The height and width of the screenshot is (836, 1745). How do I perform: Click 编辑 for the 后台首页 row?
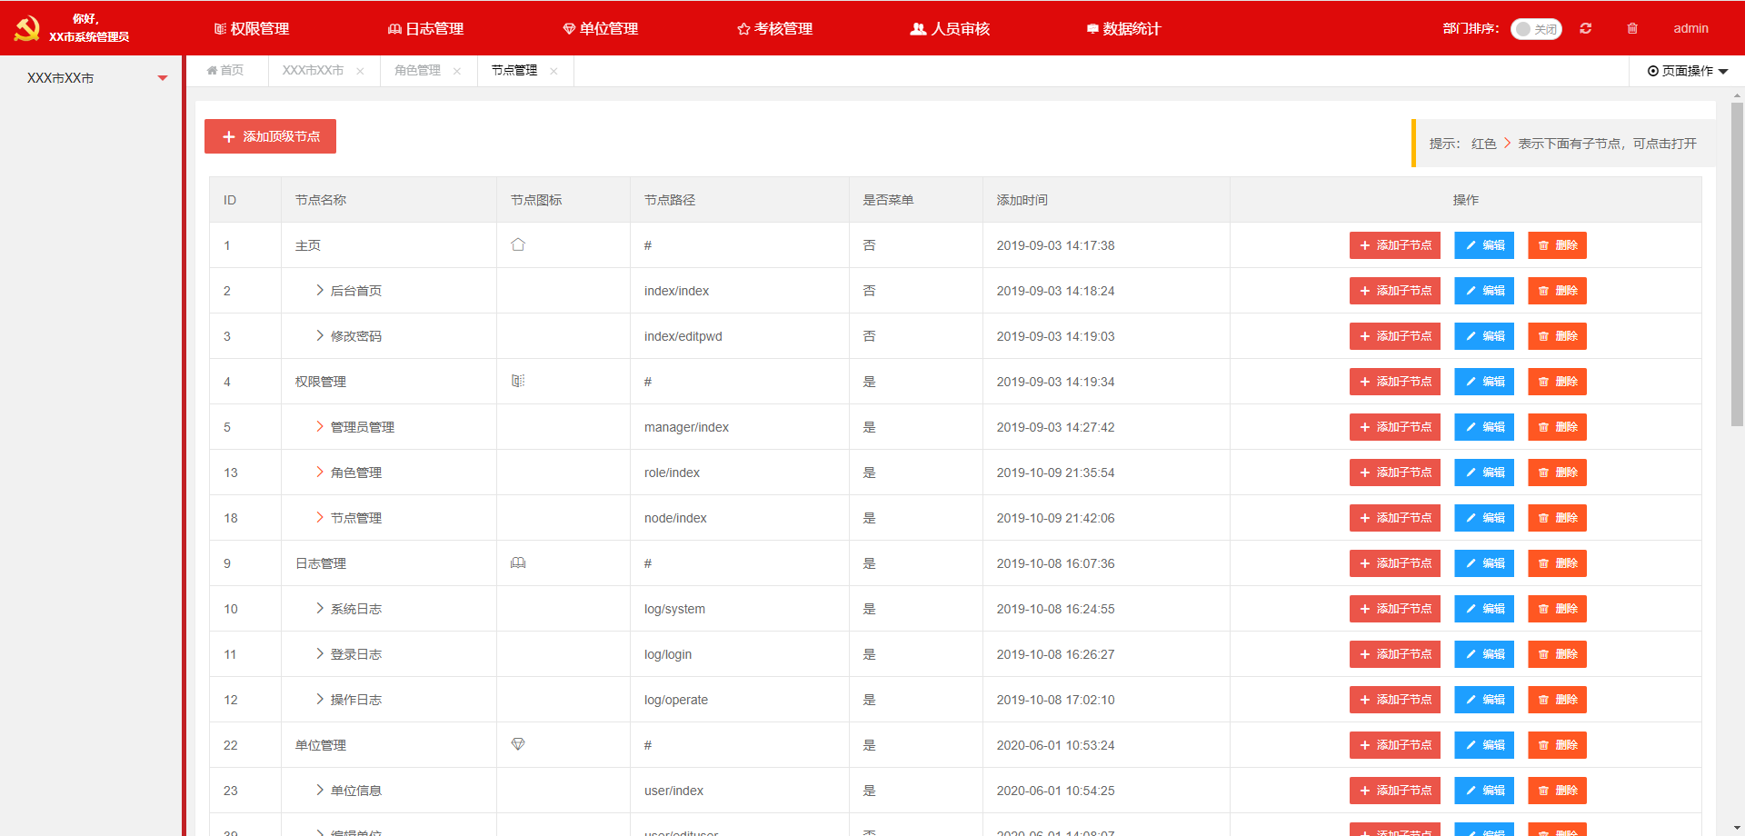click(x=1483, y=291)
